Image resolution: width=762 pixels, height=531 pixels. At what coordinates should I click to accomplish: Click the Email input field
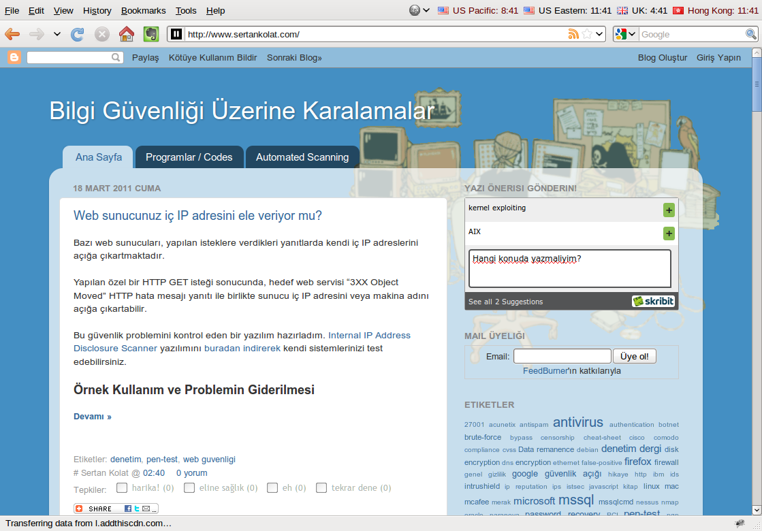pyautogui.click(x=562, y=356)
